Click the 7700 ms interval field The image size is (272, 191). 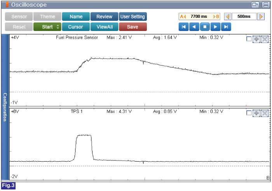click(199, 17)
